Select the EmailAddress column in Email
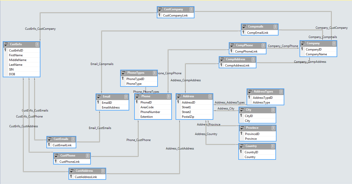 111,107
